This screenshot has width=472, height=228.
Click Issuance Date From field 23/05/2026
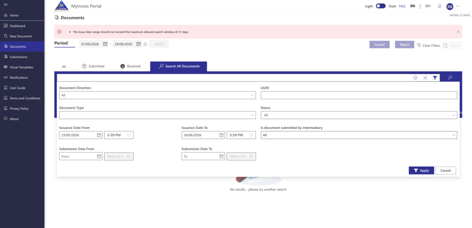(x=81, y=135)
